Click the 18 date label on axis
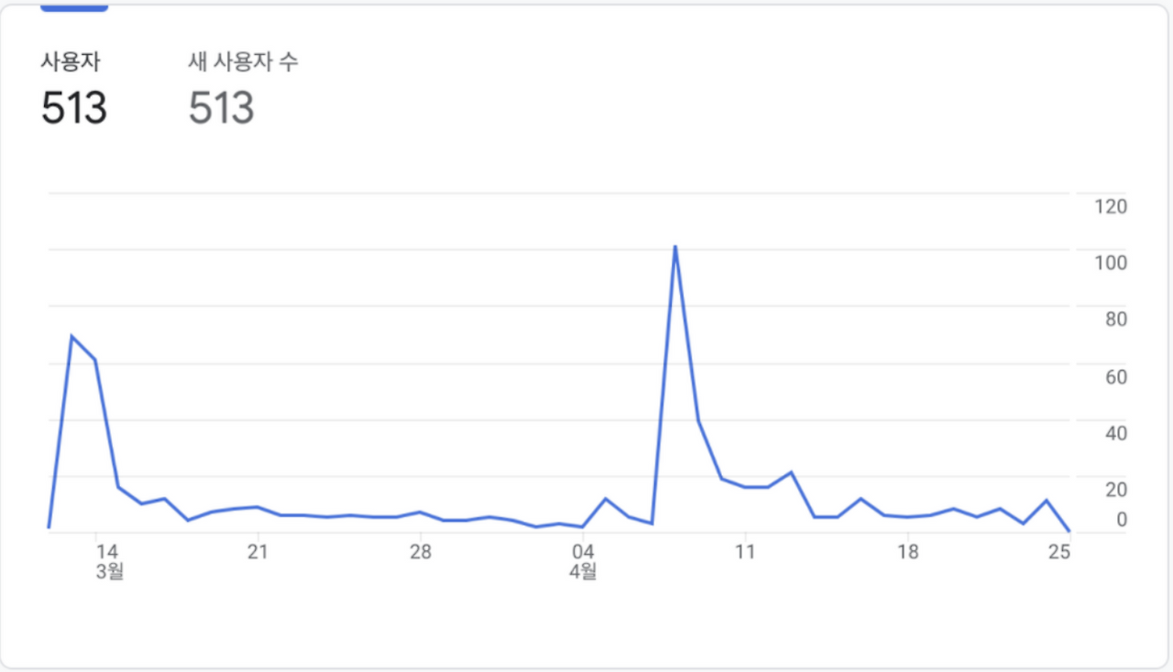 [907, 552]
